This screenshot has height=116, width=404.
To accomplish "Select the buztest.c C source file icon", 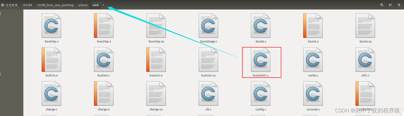I will point(104,60).
